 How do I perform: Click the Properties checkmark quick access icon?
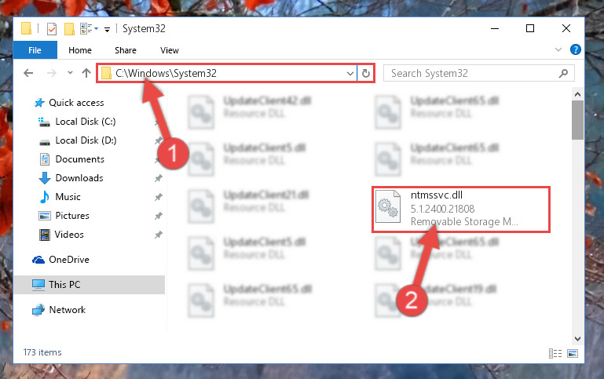(x=52, y=29)
